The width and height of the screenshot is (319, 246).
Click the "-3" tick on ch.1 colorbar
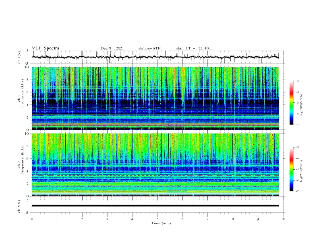tap(297, 81)
